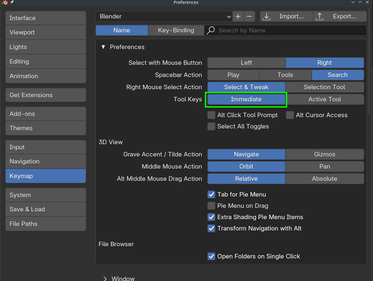Uncheck Tab for Pie Menu

[211, 194]
